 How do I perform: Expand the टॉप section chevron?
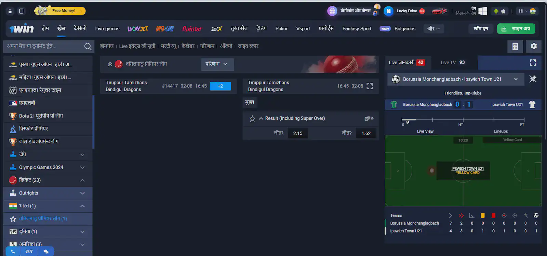[82, 154]
